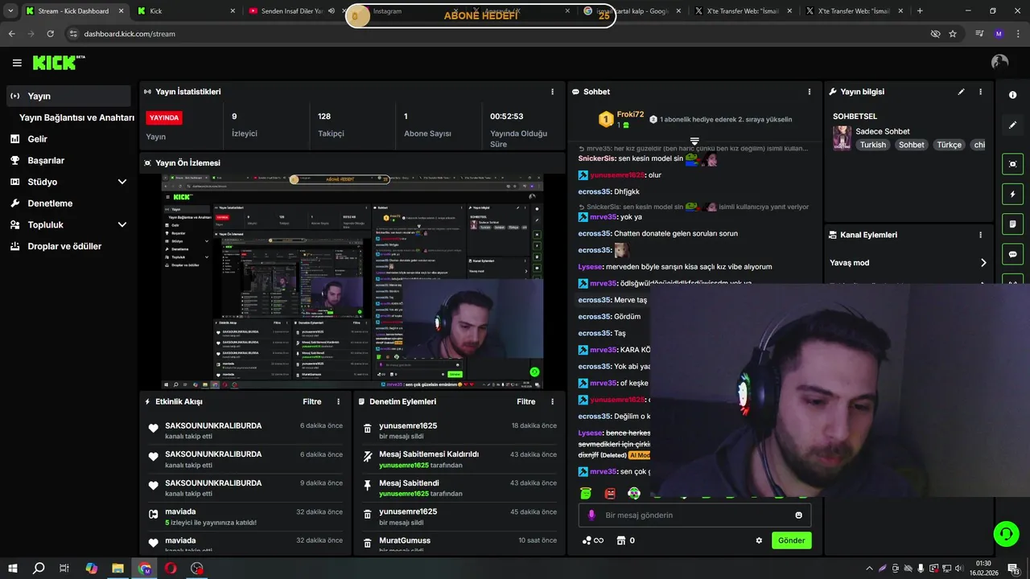Click the green Gönder send button
The height and width of the screenshot is (579, 1030).
tap(791, 540)
